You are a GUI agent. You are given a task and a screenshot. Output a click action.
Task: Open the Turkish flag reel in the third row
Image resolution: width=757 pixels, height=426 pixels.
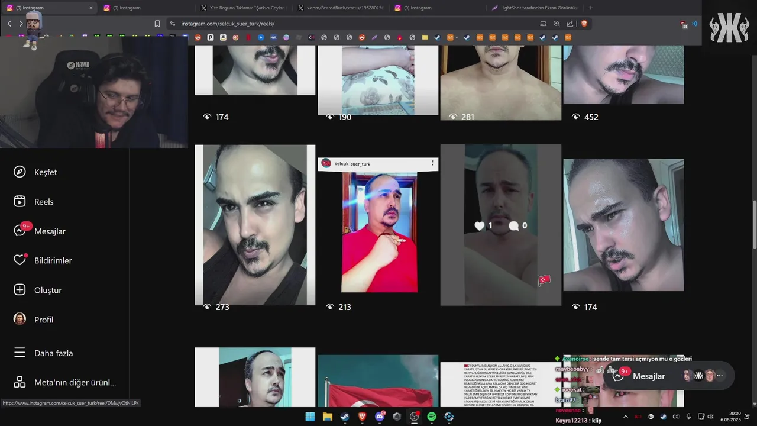pyautogui.click(x=378, y=380)
